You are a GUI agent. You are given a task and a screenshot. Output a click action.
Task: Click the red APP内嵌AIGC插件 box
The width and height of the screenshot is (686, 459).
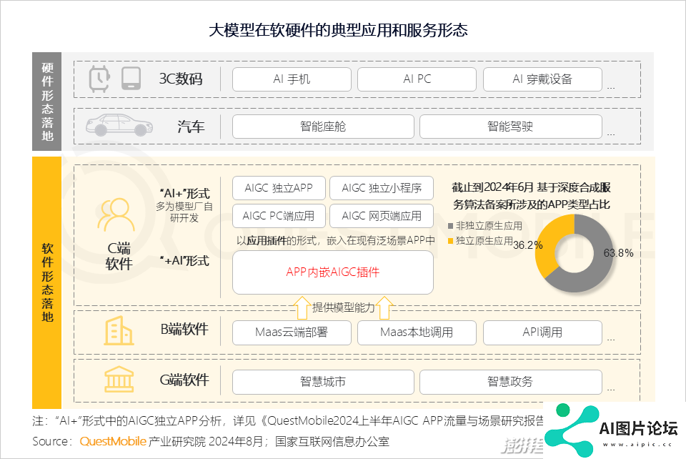333,272
